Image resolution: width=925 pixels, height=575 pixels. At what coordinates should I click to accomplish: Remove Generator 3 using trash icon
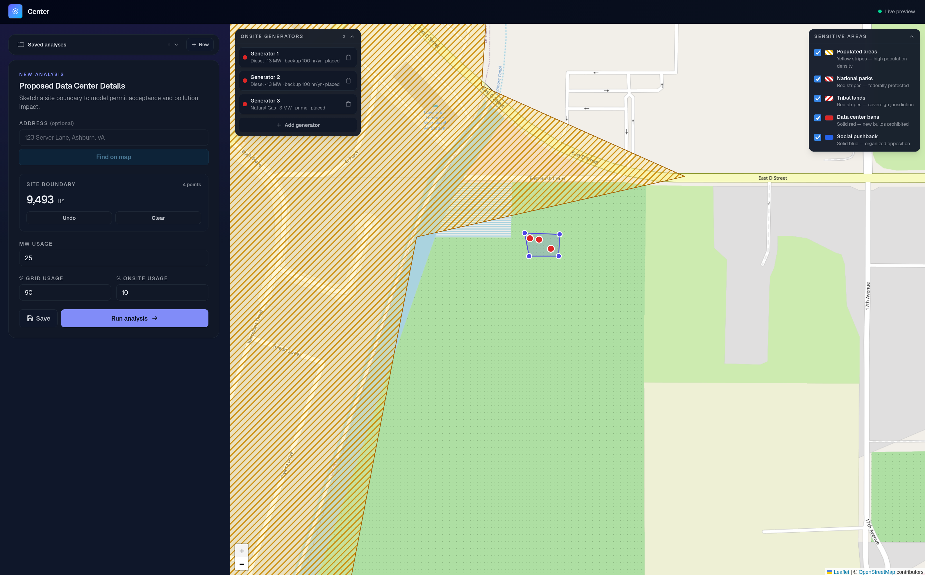(348, 104)
